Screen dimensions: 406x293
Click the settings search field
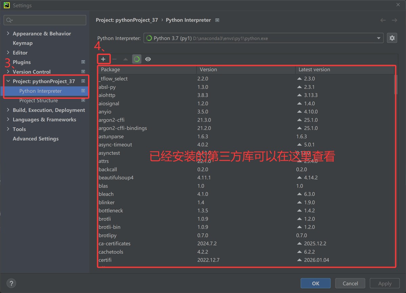click(45, 20)
